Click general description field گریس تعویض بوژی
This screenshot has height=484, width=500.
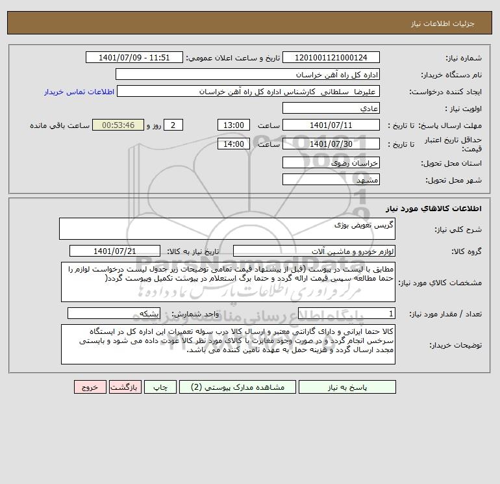[x=227, y=229]
